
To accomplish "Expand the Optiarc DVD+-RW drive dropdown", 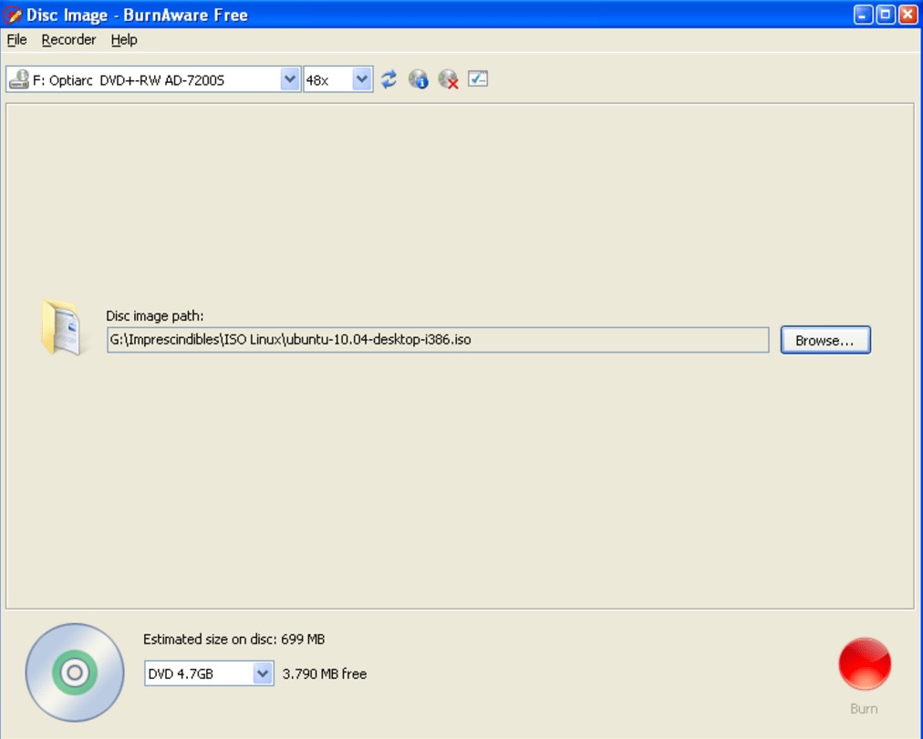I will point(290,79).
